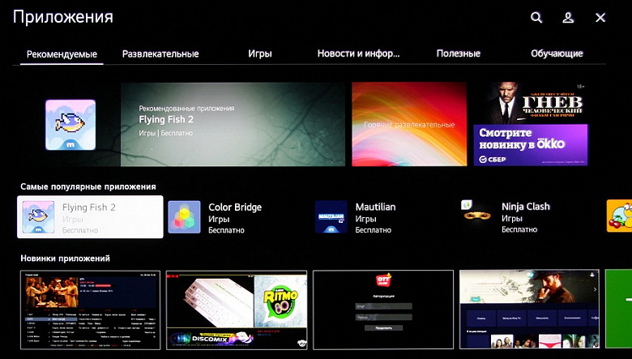This screenshot has width=632, height=359.
Task: Open the Mautilian app title
Action: 375,207
